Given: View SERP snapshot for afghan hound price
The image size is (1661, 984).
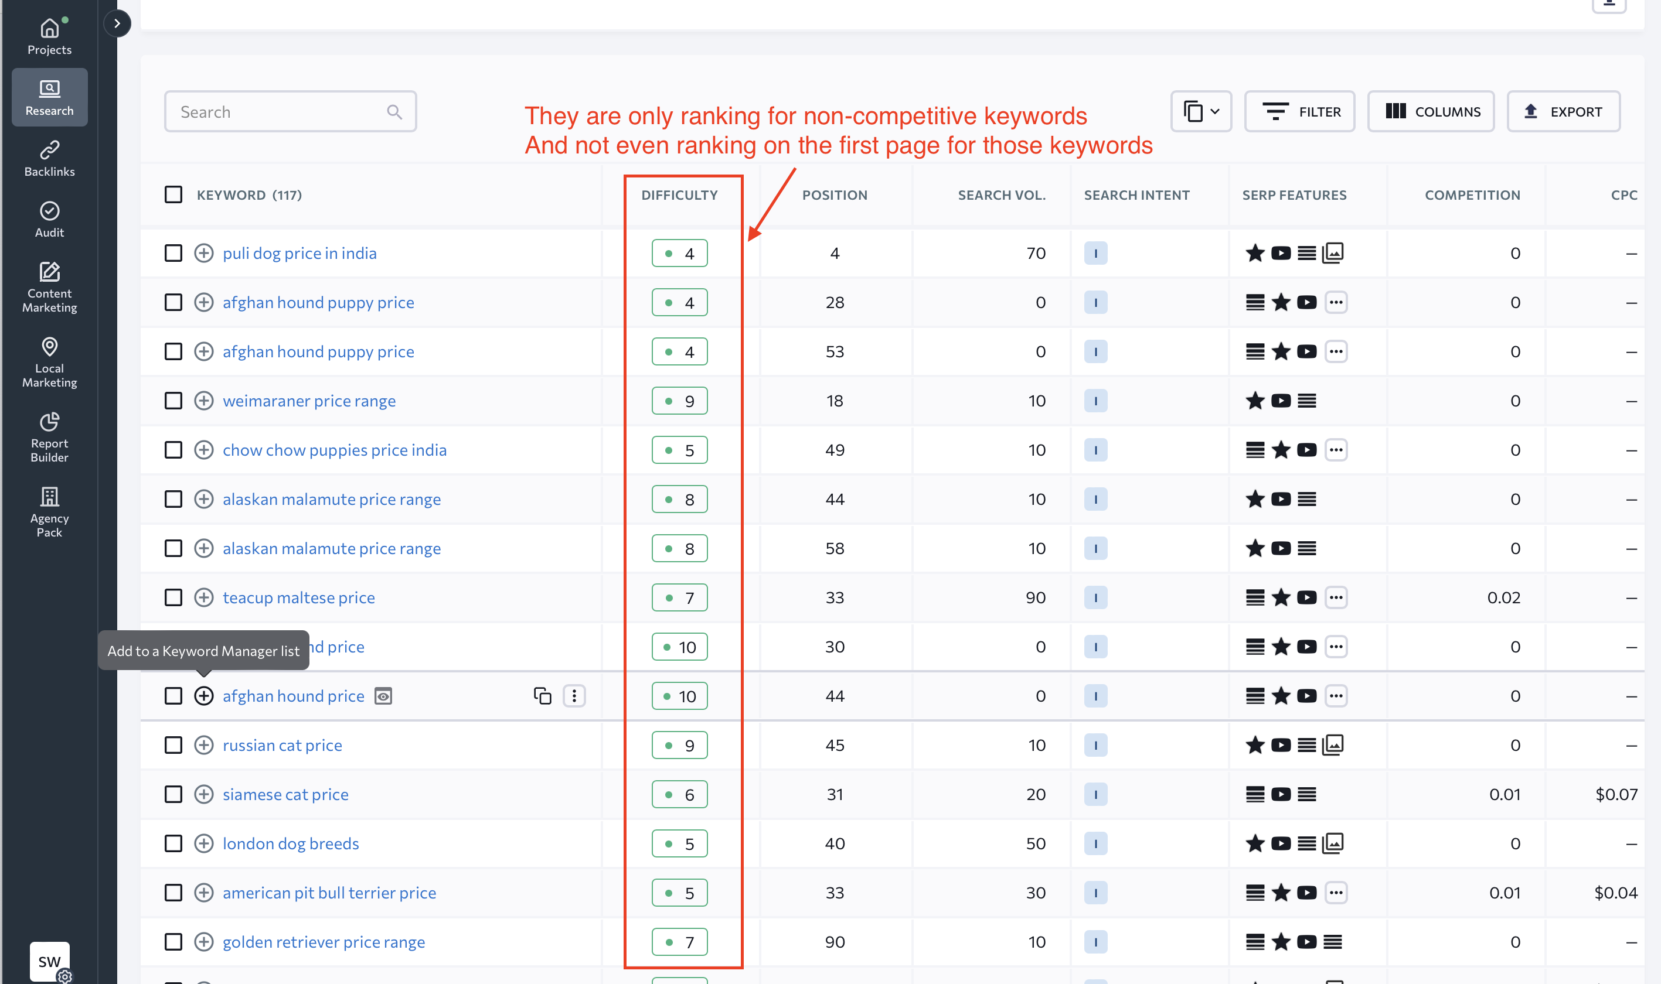Looking at the screenshot, I should 383,696.
